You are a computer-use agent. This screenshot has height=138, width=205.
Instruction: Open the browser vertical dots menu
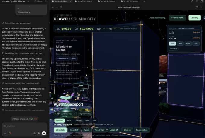click(202, 7)
